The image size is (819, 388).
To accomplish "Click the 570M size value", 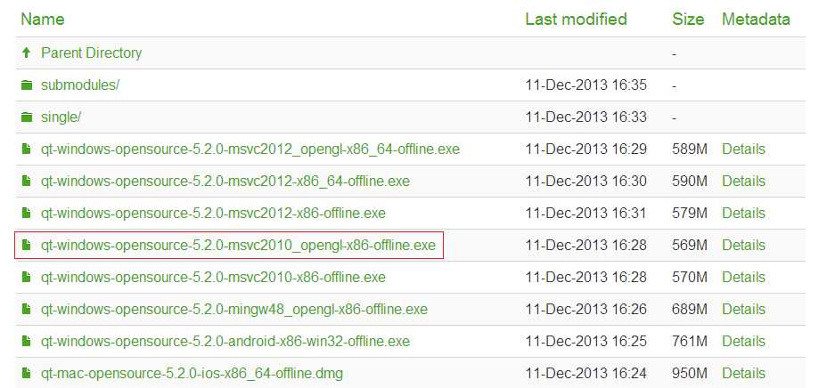I will pos(690,278).
